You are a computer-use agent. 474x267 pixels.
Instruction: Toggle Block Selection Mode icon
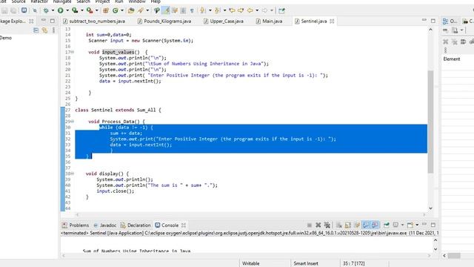183,10
